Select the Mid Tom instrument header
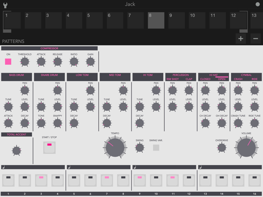The height and width of the screenshot is (197, 263). [115, 77]
